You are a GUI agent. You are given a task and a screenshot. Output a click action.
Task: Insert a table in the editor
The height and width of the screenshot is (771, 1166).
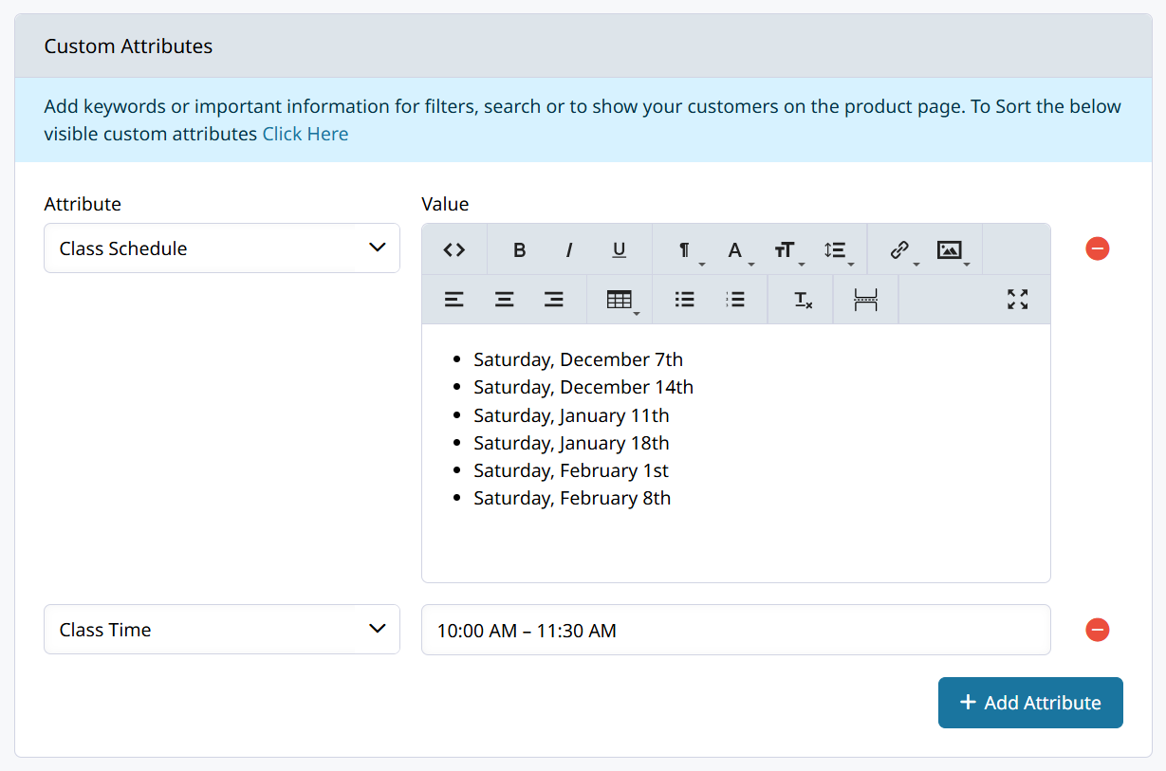(620, 300)
